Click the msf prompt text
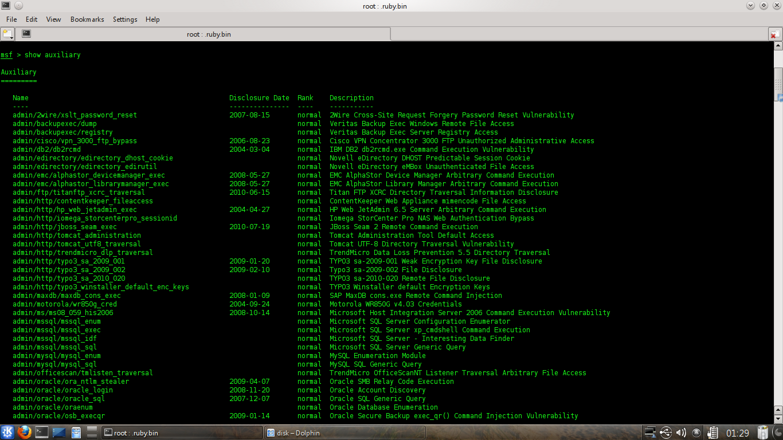 pyautogui.click(x=6, y=55)
